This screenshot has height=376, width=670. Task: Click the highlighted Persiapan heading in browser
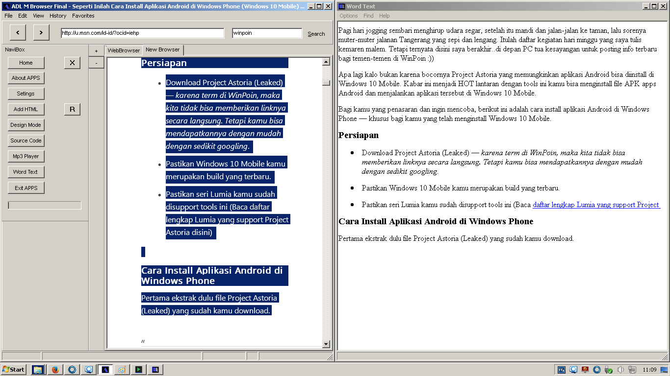[164, 63]
